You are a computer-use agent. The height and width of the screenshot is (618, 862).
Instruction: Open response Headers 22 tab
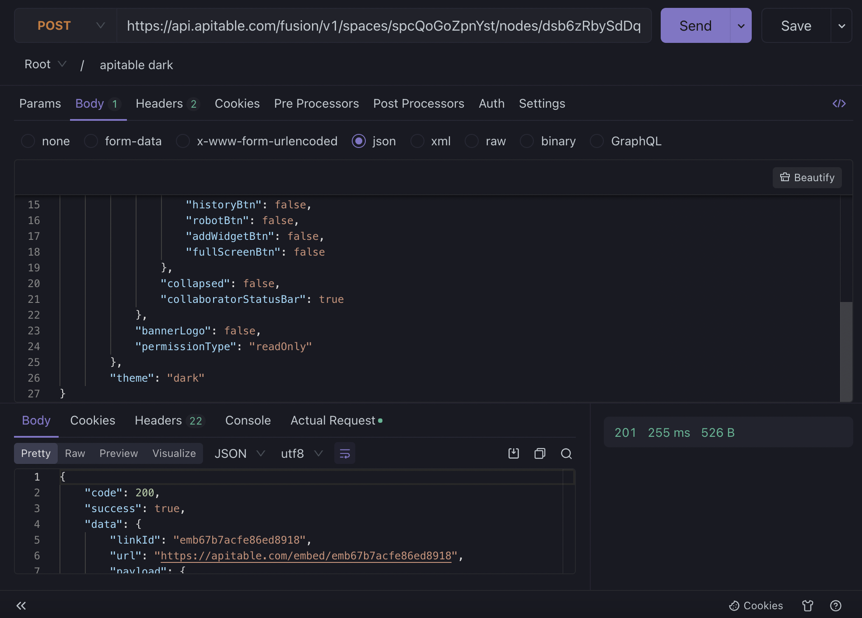pyautogui.click(x=170, y=421)
